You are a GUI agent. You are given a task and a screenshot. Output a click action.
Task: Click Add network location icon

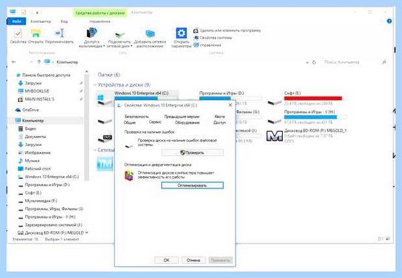[x=150, y=33]
